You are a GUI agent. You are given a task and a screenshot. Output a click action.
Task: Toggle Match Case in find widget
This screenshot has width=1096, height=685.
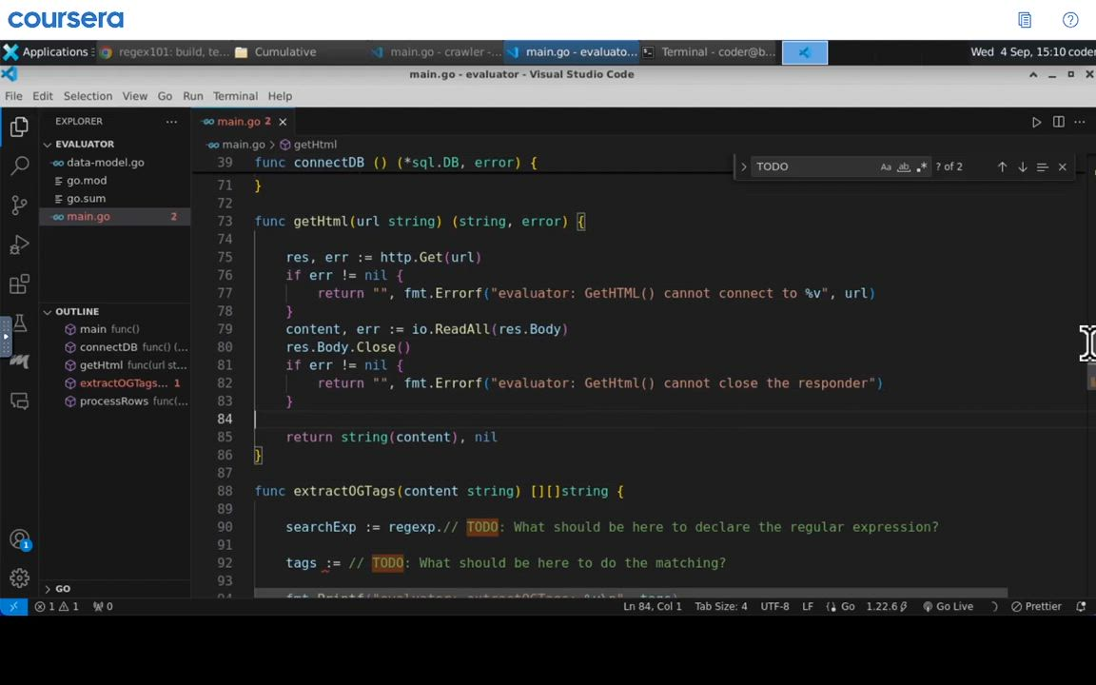click(886, 166)
